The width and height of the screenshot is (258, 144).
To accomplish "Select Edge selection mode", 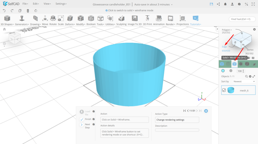I will coord(224,47).
